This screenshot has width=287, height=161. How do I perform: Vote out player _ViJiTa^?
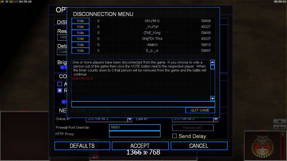pos(80,27)
